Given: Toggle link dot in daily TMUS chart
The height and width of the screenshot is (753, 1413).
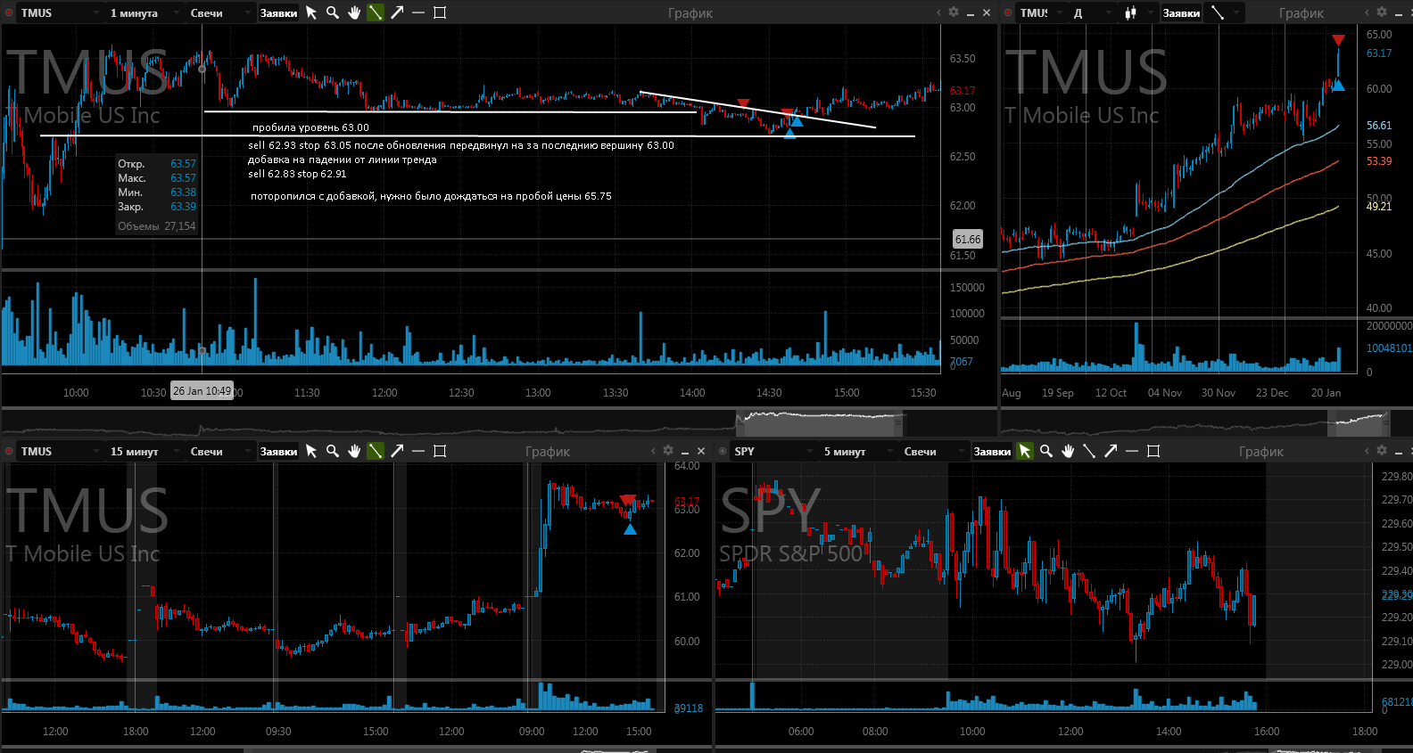Looking at the screenshot, I should tap(1008, 12).
